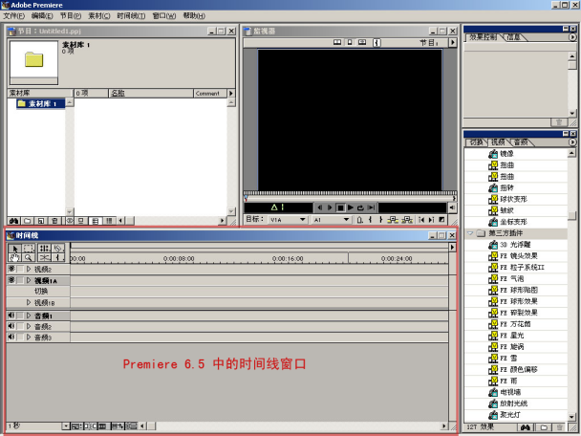Select the Zoom magnifier tool
The width and height of the screenshot is (581, 436).
click(29, 257)
